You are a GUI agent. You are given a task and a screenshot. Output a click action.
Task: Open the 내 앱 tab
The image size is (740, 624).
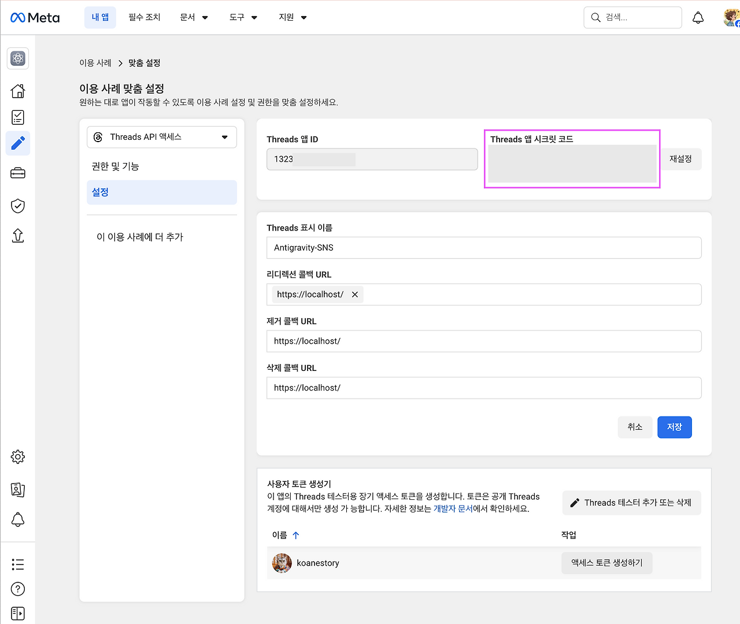click(100, 17)
